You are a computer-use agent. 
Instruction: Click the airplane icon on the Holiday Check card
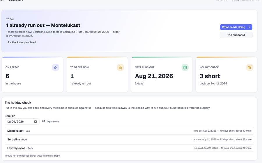point(250,67)
